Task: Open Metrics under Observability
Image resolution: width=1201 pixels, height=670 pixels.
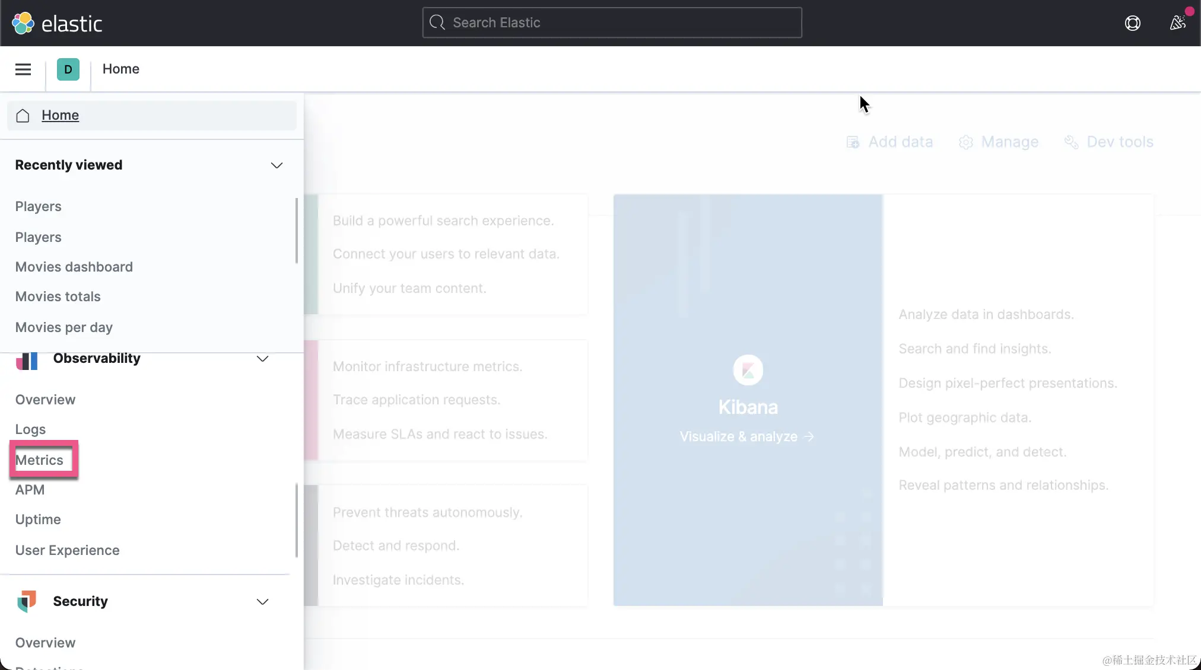Action: [39, 460]
